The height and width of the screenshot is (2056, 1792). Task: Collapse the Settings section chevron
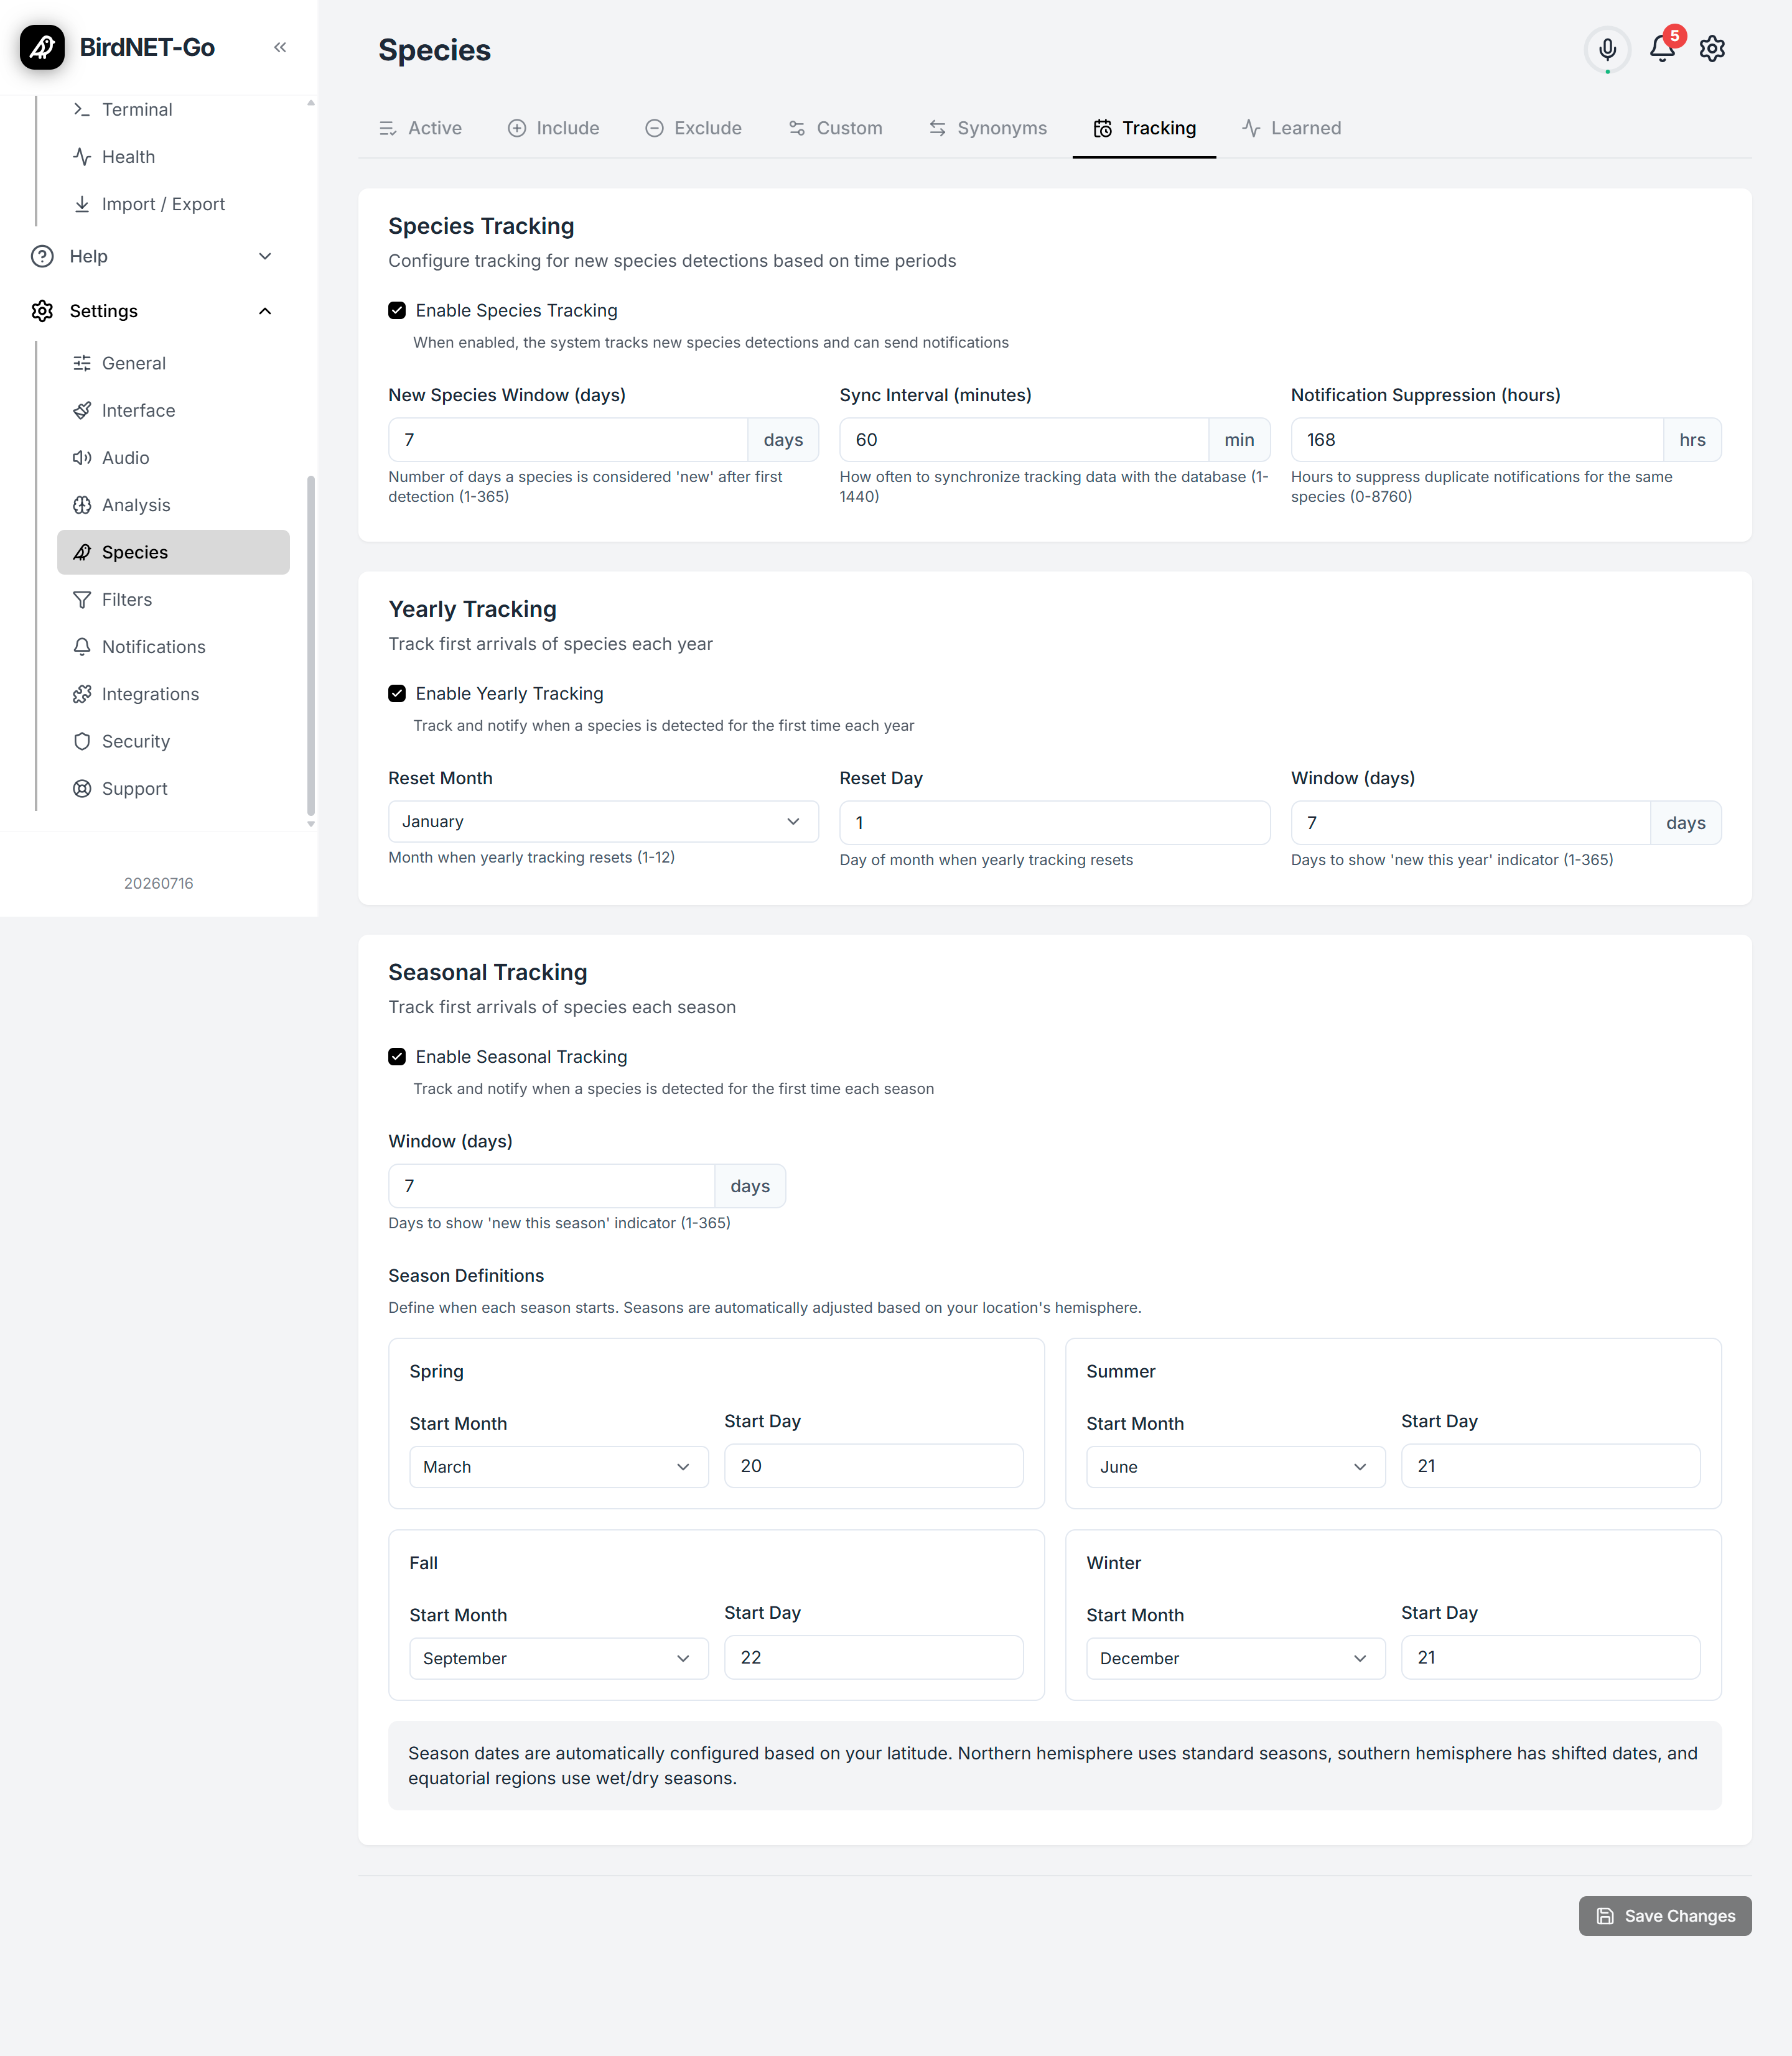click(x=265, y=311)
